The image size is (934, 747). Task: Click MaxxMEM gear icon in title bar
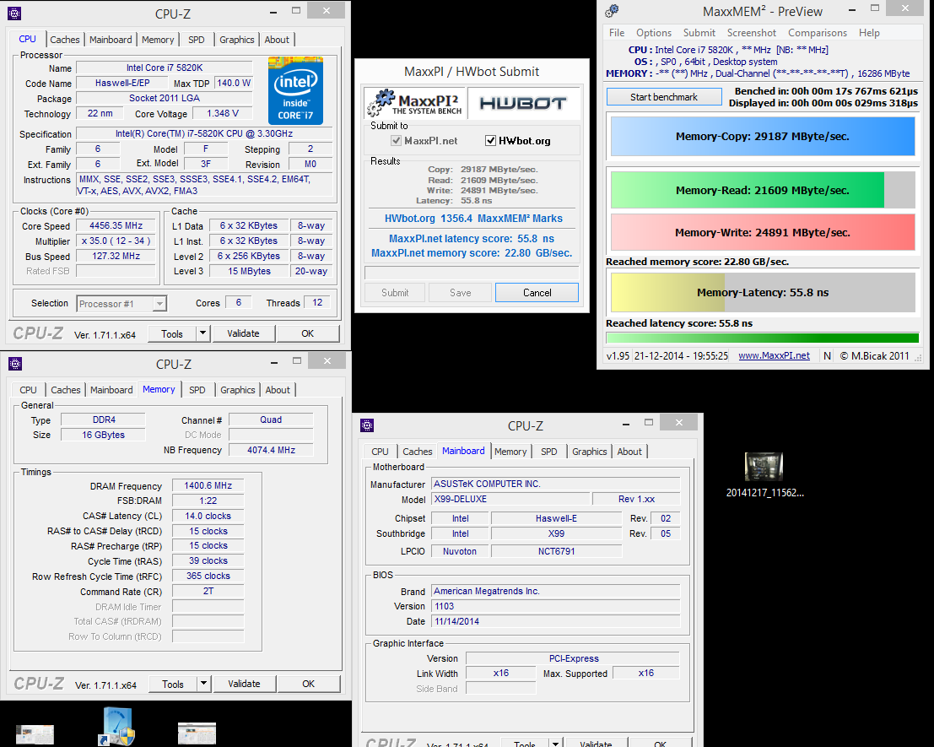point(613,11)
